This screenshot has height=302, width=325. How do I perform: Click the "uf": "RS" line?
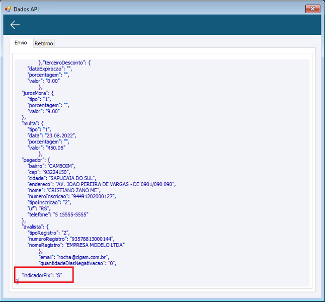click(39, 208)
